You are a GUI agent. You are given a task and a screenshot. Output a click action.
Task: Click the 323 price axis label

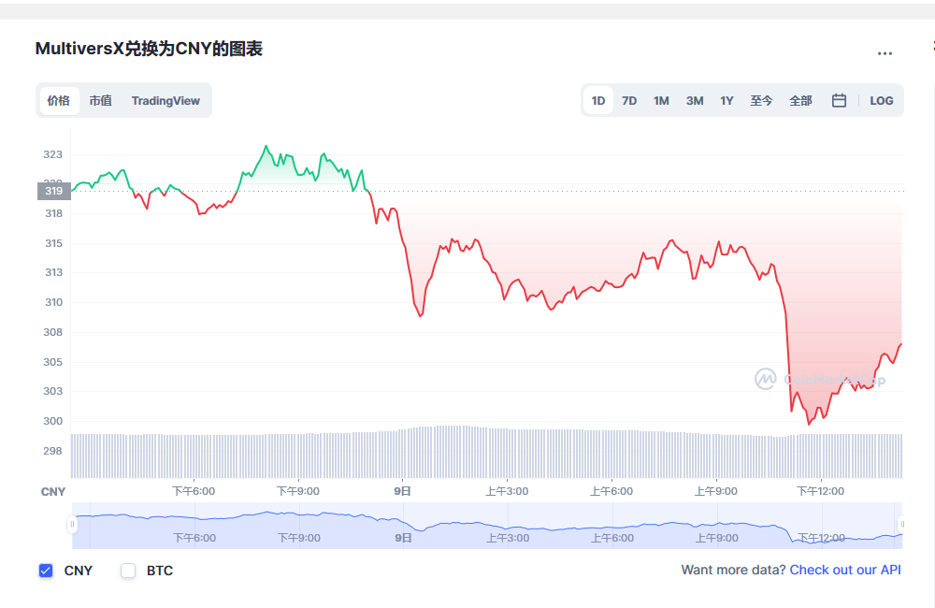click(x=52, y=154)
